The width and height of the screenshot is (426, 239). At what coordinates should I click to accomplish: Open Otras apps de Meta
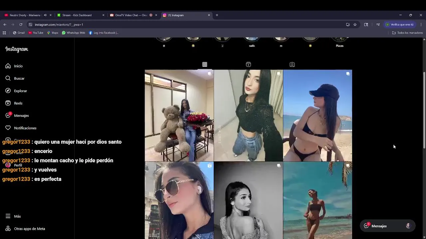click(25, 229)
